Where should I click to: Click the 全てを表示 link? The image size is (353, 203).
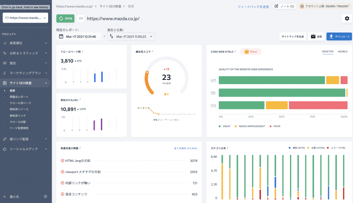click(185, 148)
